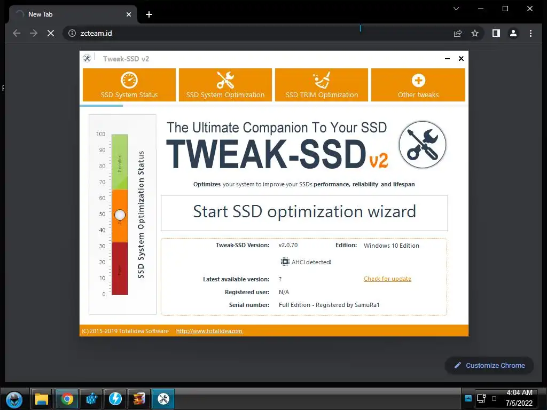The width and height of the screenshot is (547, 410).
Task: Close the New Tab tab
Action: coord(129,14)
